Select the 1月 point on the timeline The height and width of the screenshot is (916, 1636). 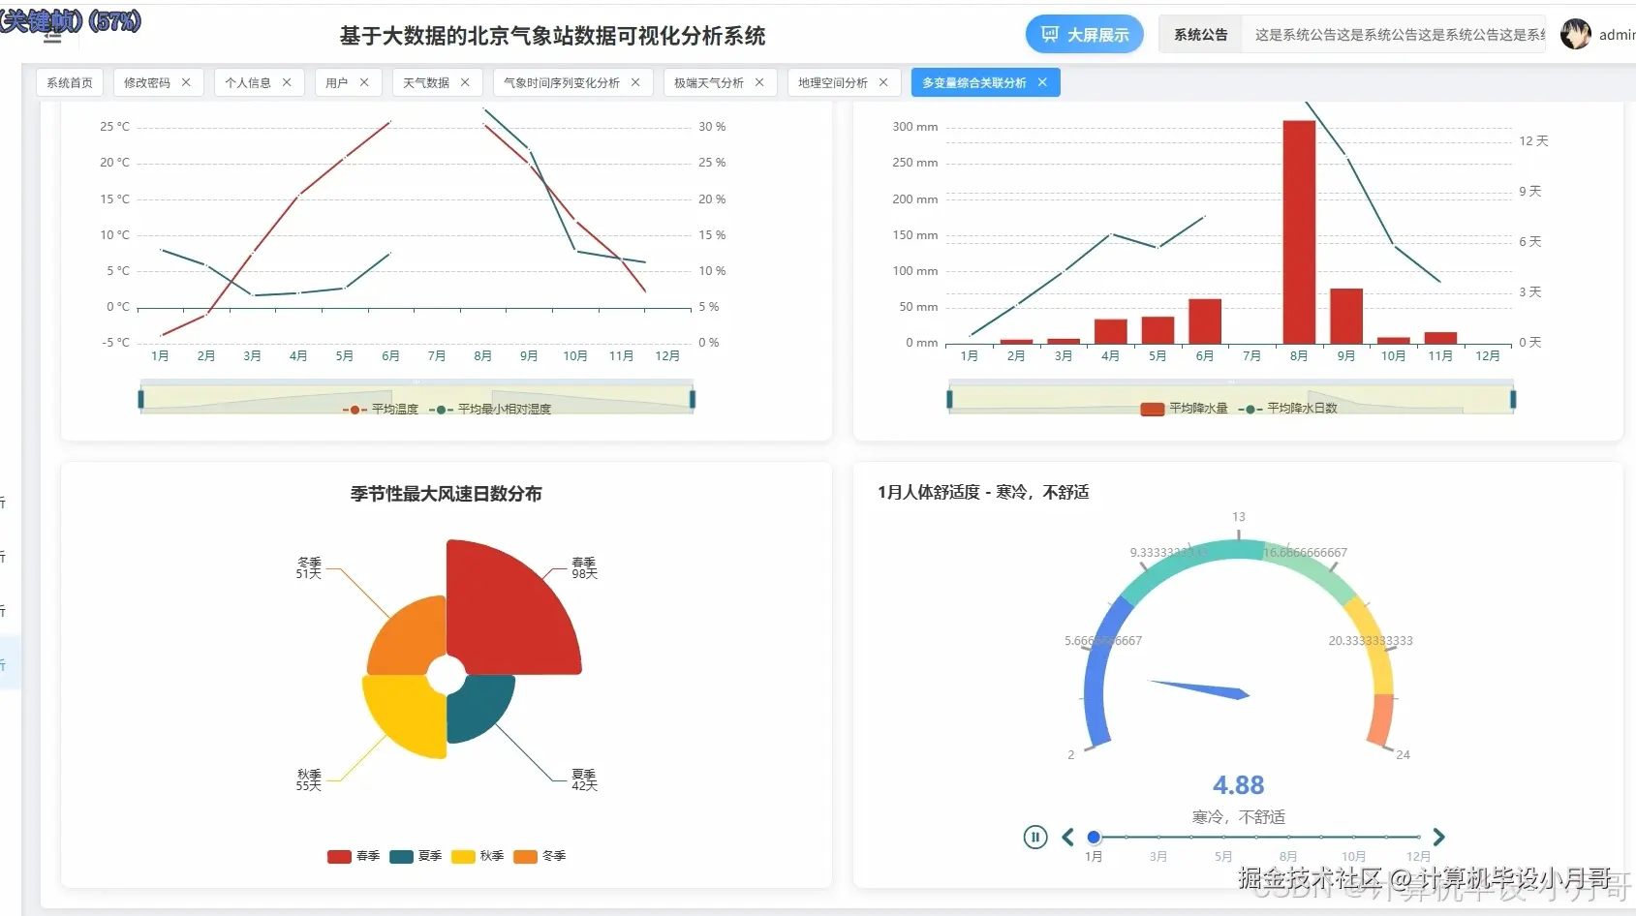click(1094, 837)
